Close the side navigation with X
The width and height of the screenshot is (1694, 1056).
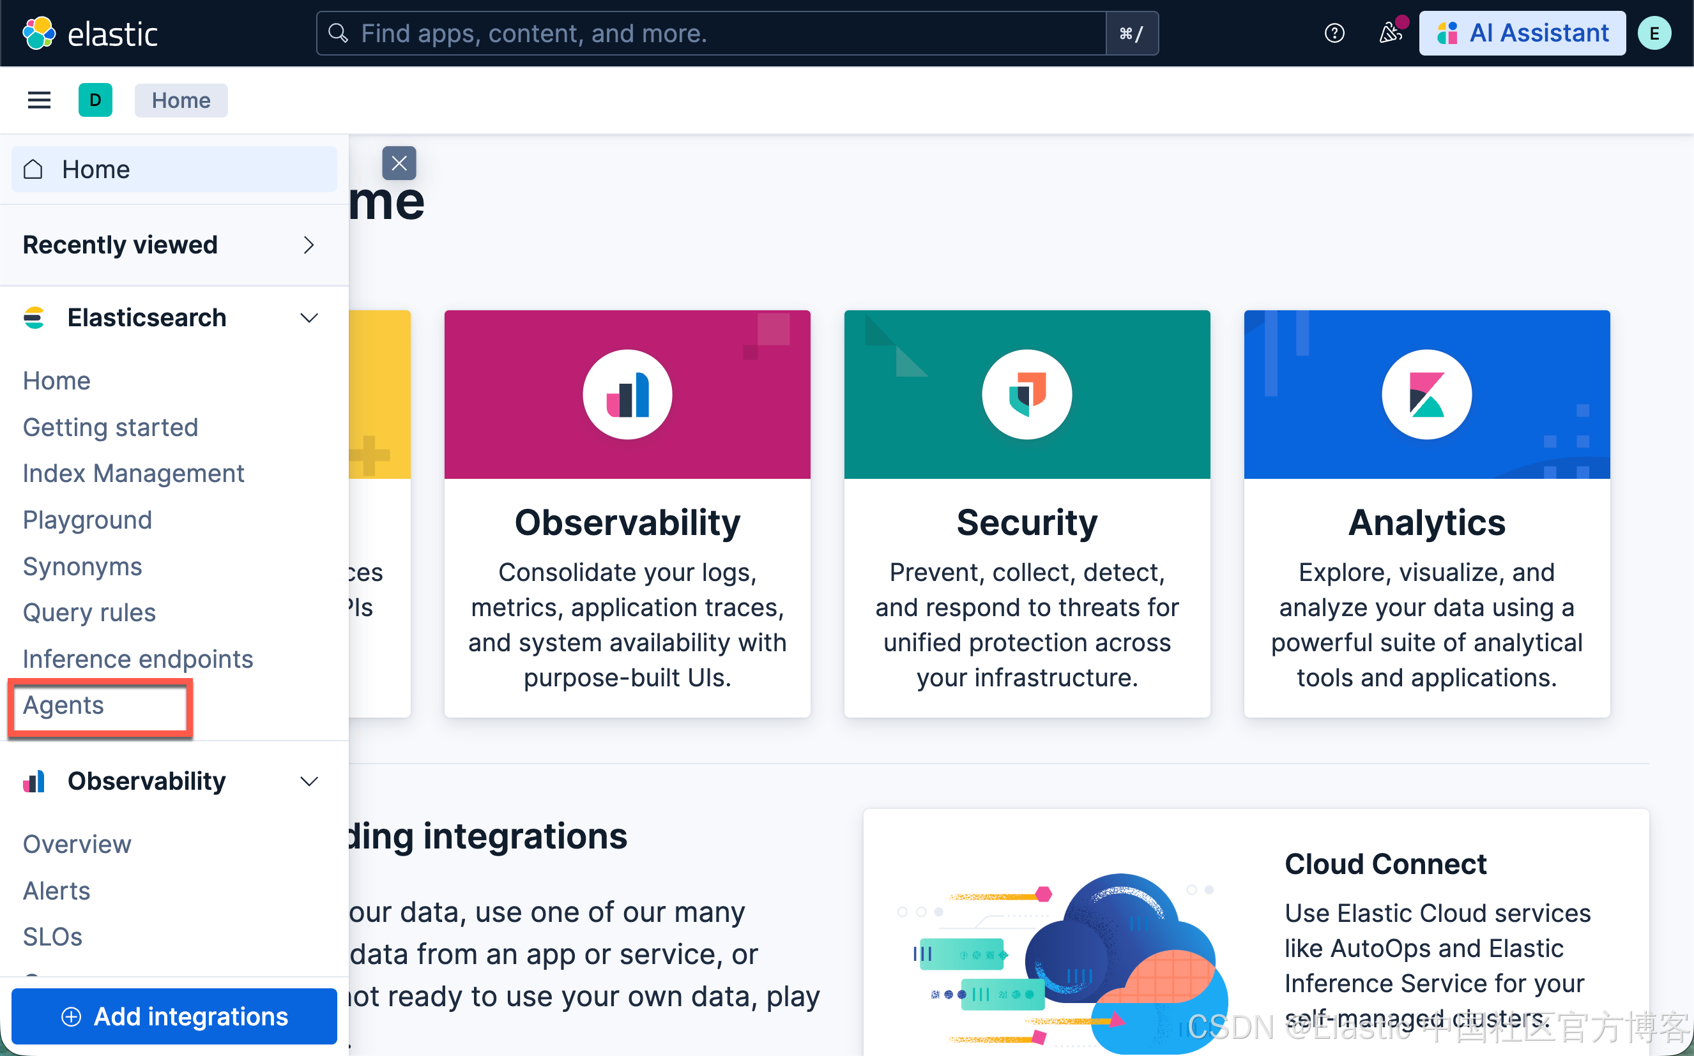click(x=399, y=163)
